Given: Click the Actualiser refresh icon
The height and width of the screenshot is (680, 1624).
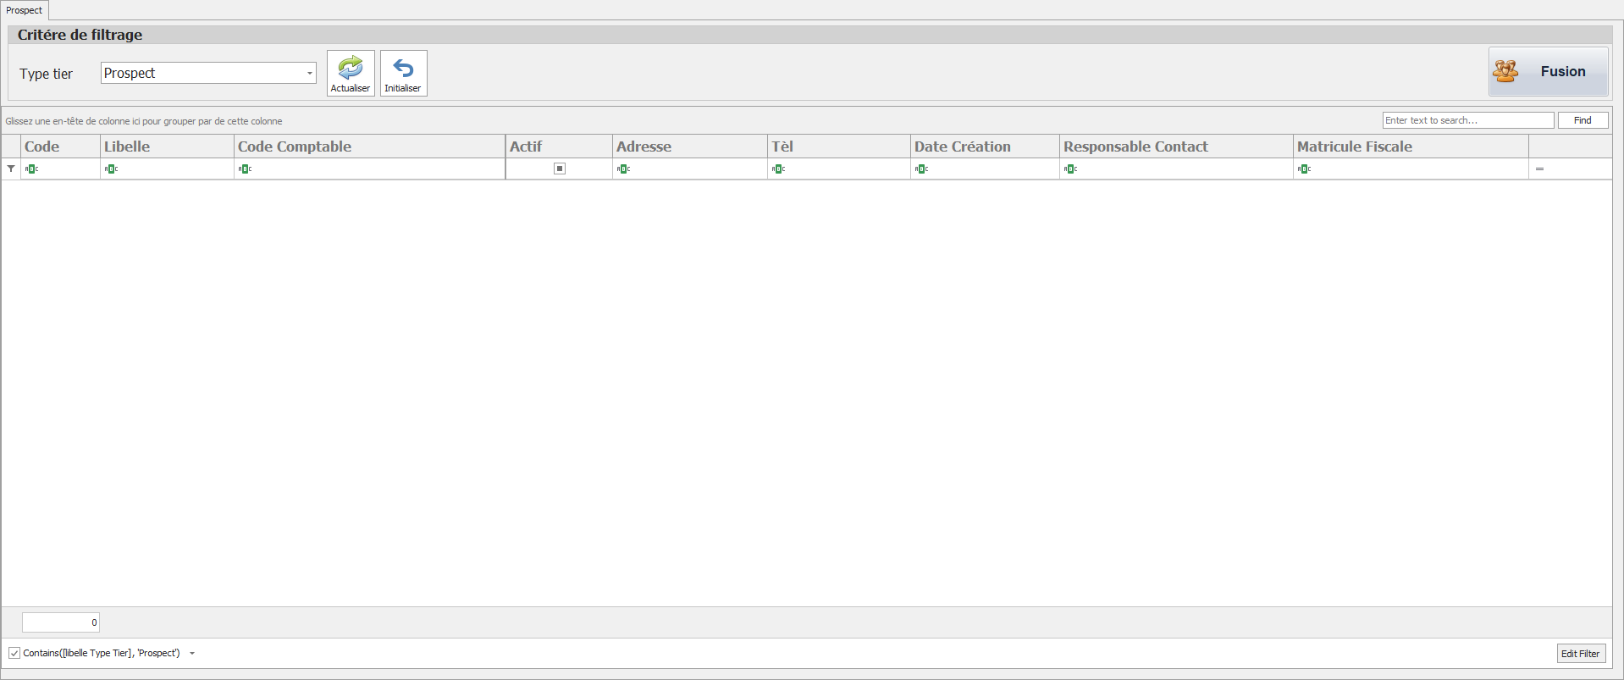Looking at the screenshot, I should (351, 68).
